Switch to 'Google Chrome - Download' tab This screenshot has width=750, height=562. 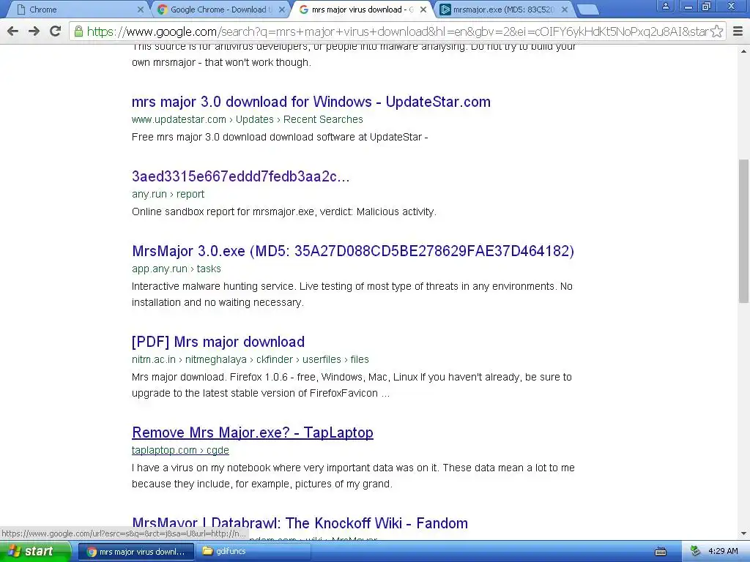(x=219, y=10)
